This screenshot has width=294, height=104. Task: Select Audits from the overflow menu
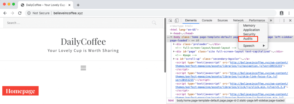(248, 39)
